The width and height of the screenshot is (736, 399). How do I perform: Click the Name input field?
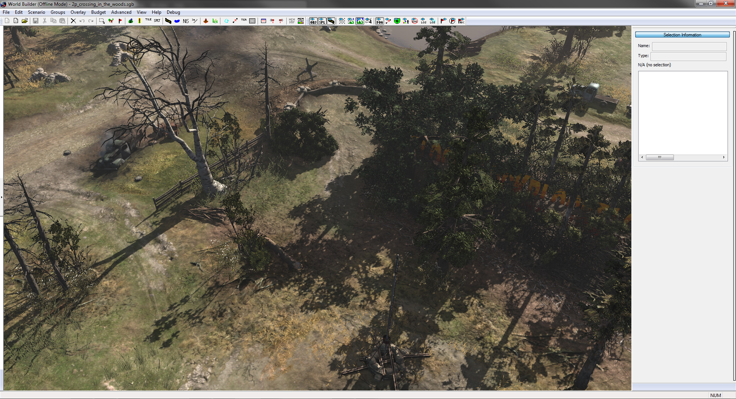click(x=689, y=46)
